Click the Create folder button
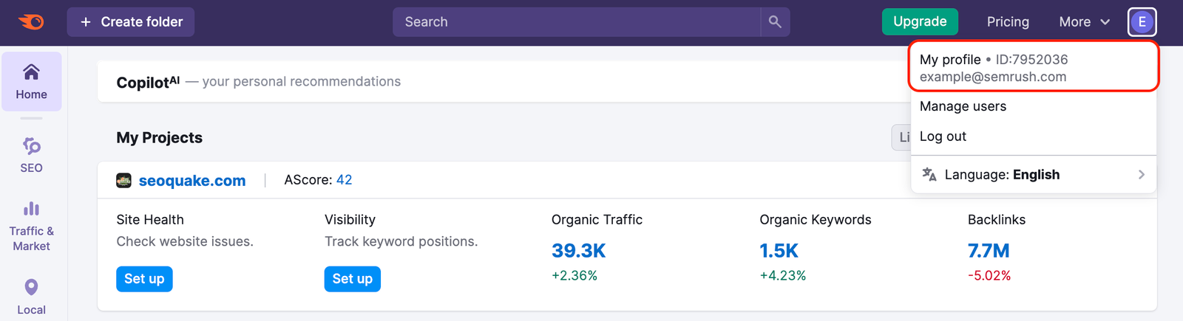 coord(131,22)
